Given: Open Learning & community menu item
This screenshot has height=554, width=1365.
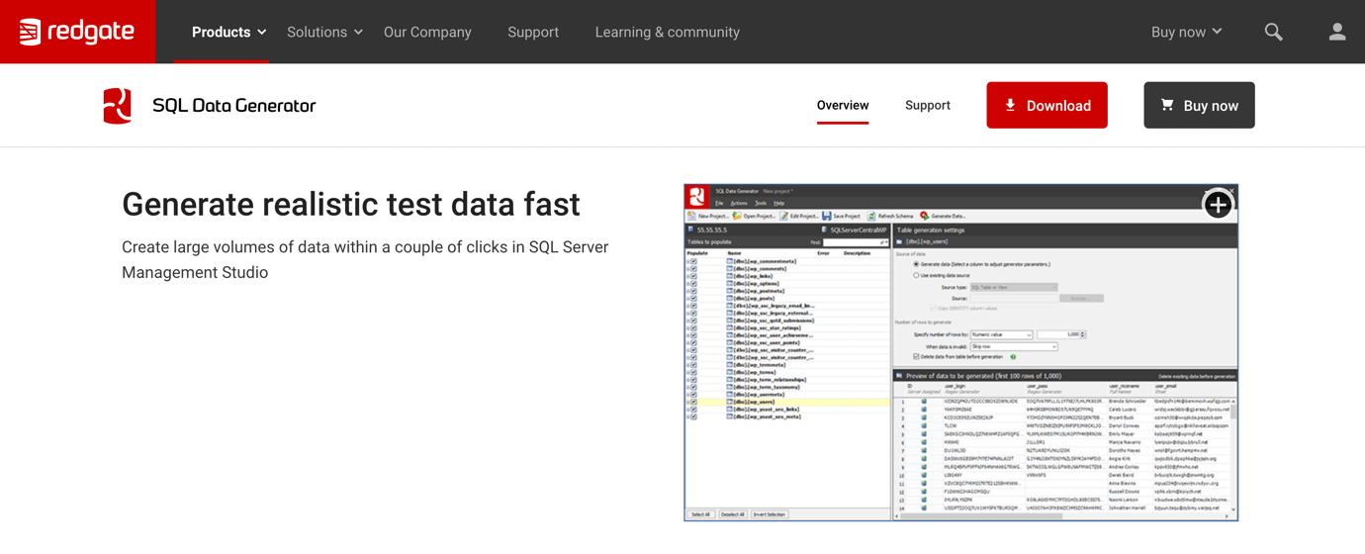Looking at the screenshot, I should tap(668, 32).
